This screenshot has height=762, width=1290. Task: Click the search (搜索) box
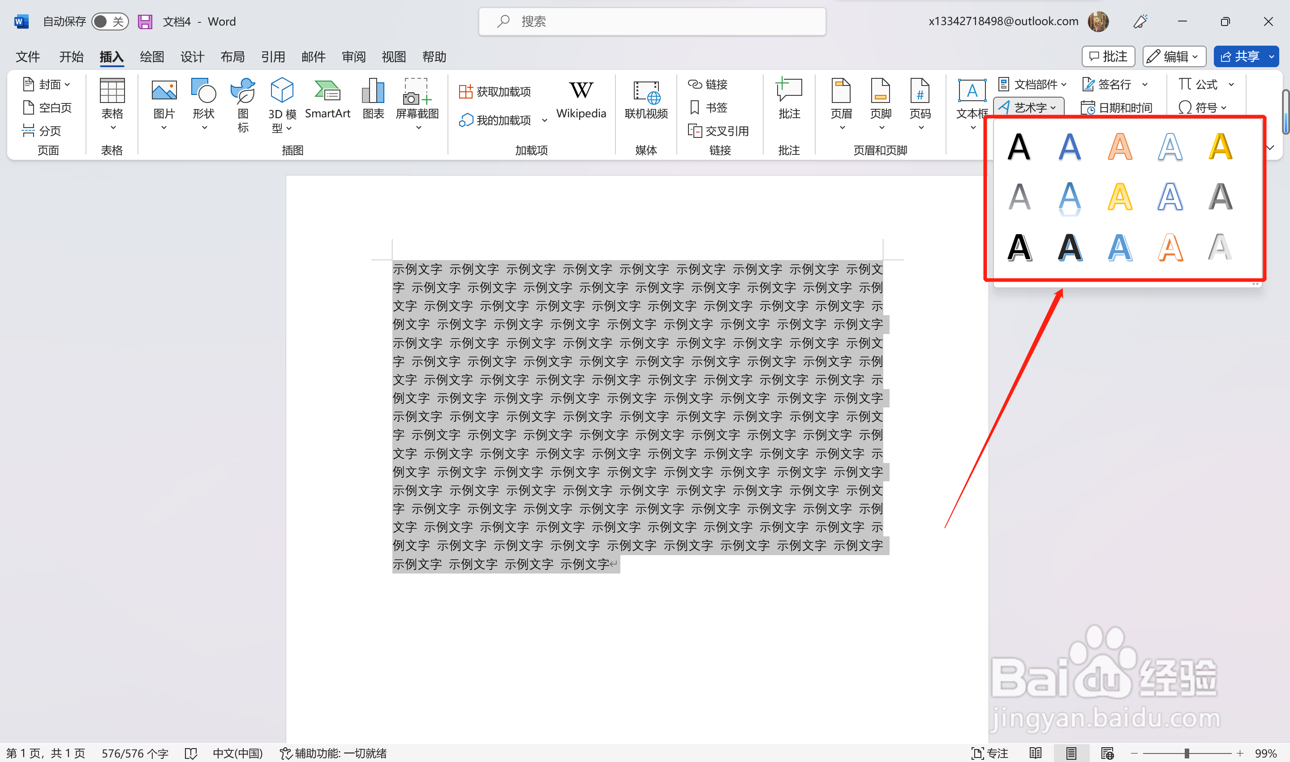(652, 21)
